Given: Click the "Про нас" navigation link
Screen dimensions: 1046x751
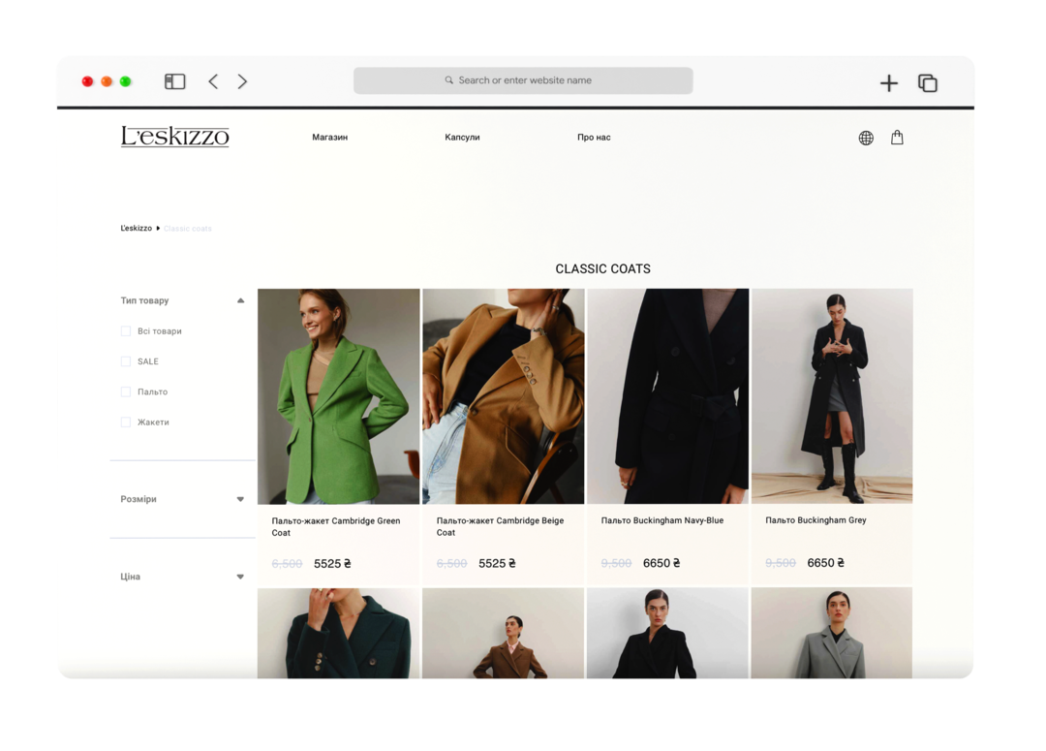Looking at the screenshot, I should (594, 138).
